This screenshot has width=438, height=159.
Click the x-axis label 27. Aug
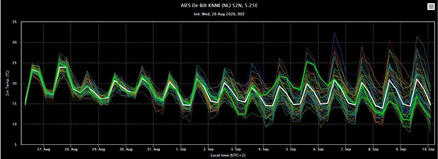(44, 150)
